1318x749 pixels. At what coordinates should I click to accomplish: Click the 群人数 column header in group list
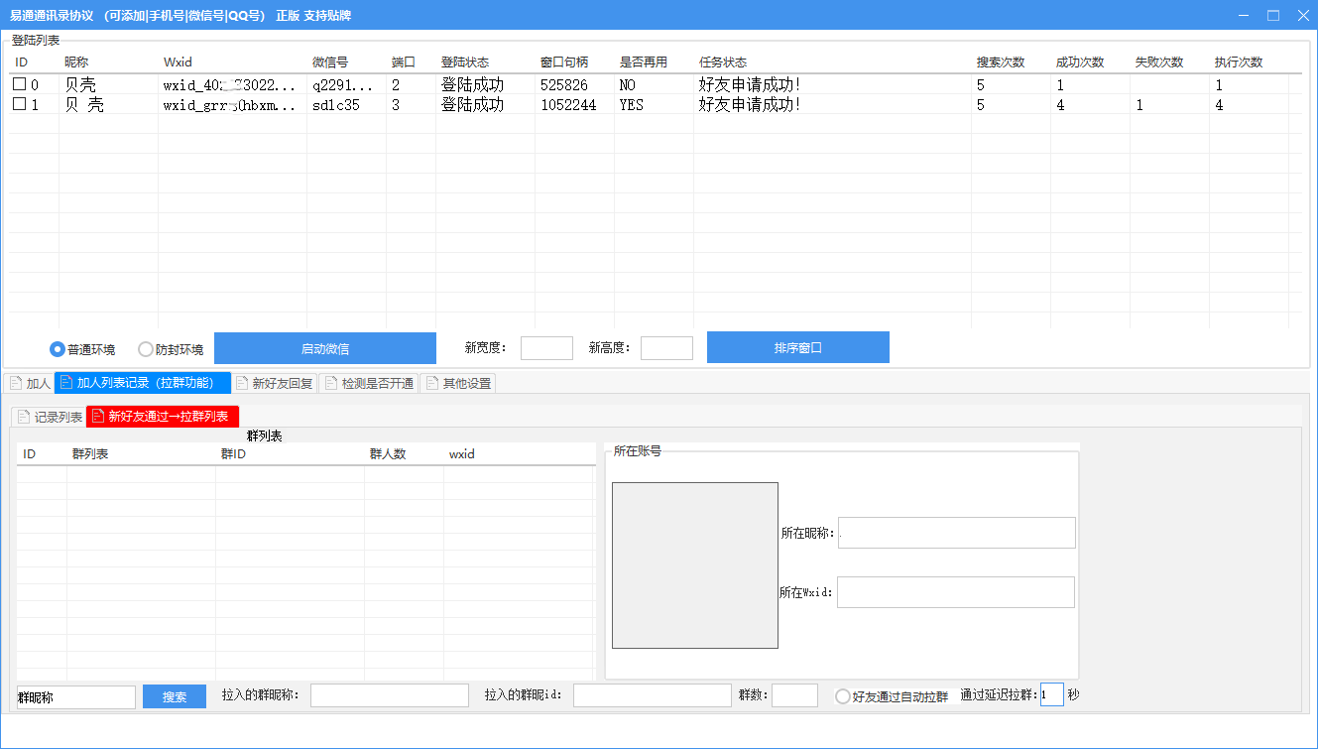tap(388, 454)
